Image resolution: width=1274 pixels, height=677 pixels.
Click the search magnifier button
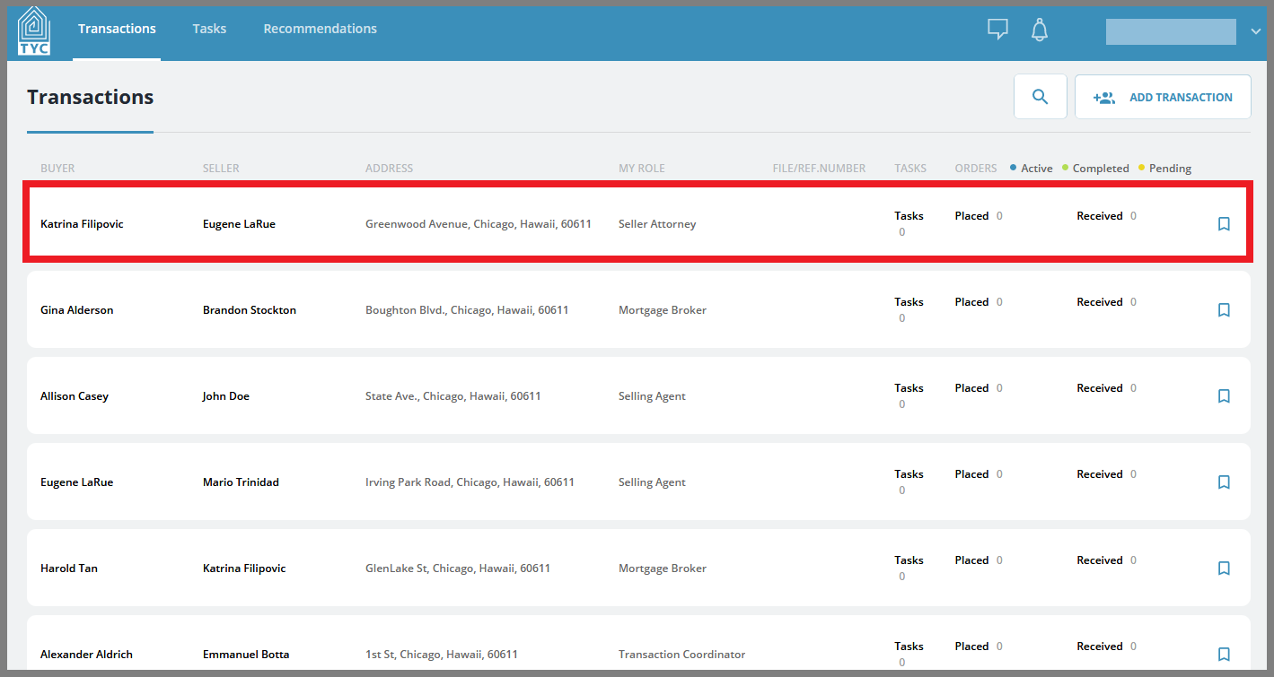click(x=1041, y=97)
